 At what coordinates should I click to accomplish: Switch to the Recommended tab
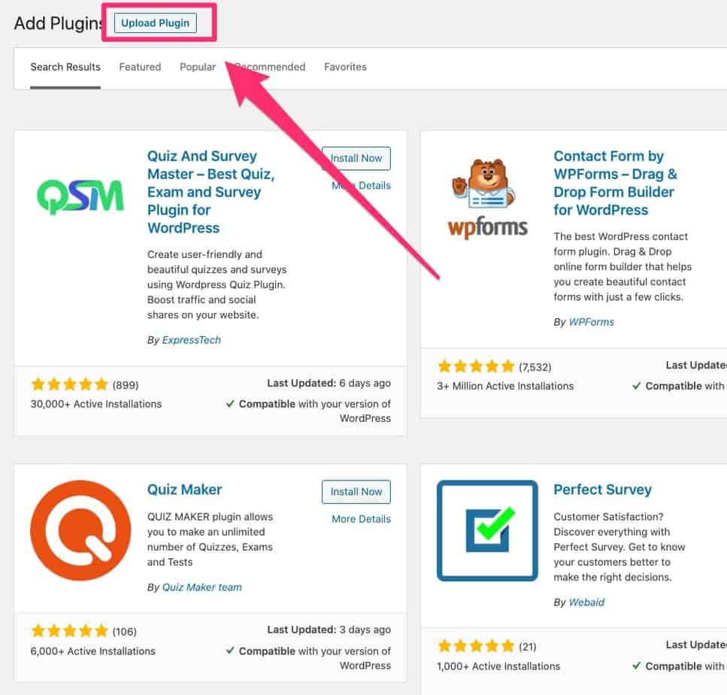(270, 67)
